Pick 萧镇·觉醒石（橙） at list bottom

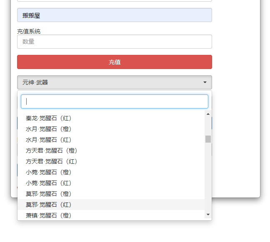point(49,215)
